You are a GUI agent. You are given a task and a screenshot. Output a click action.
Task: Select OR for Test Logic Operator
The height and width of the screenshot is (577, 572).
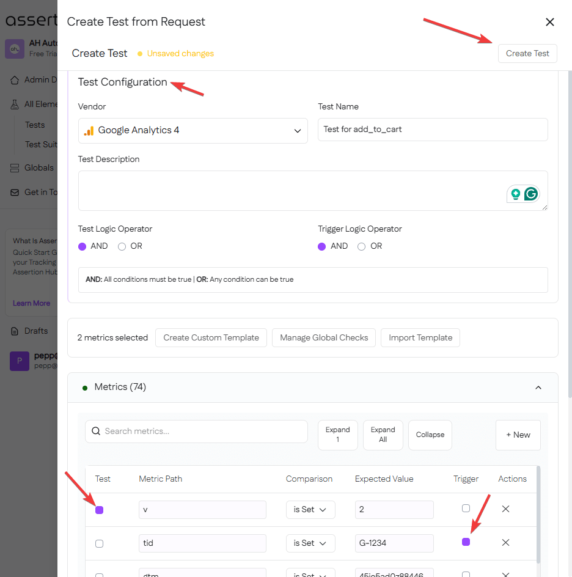click(x=122, y=246)
